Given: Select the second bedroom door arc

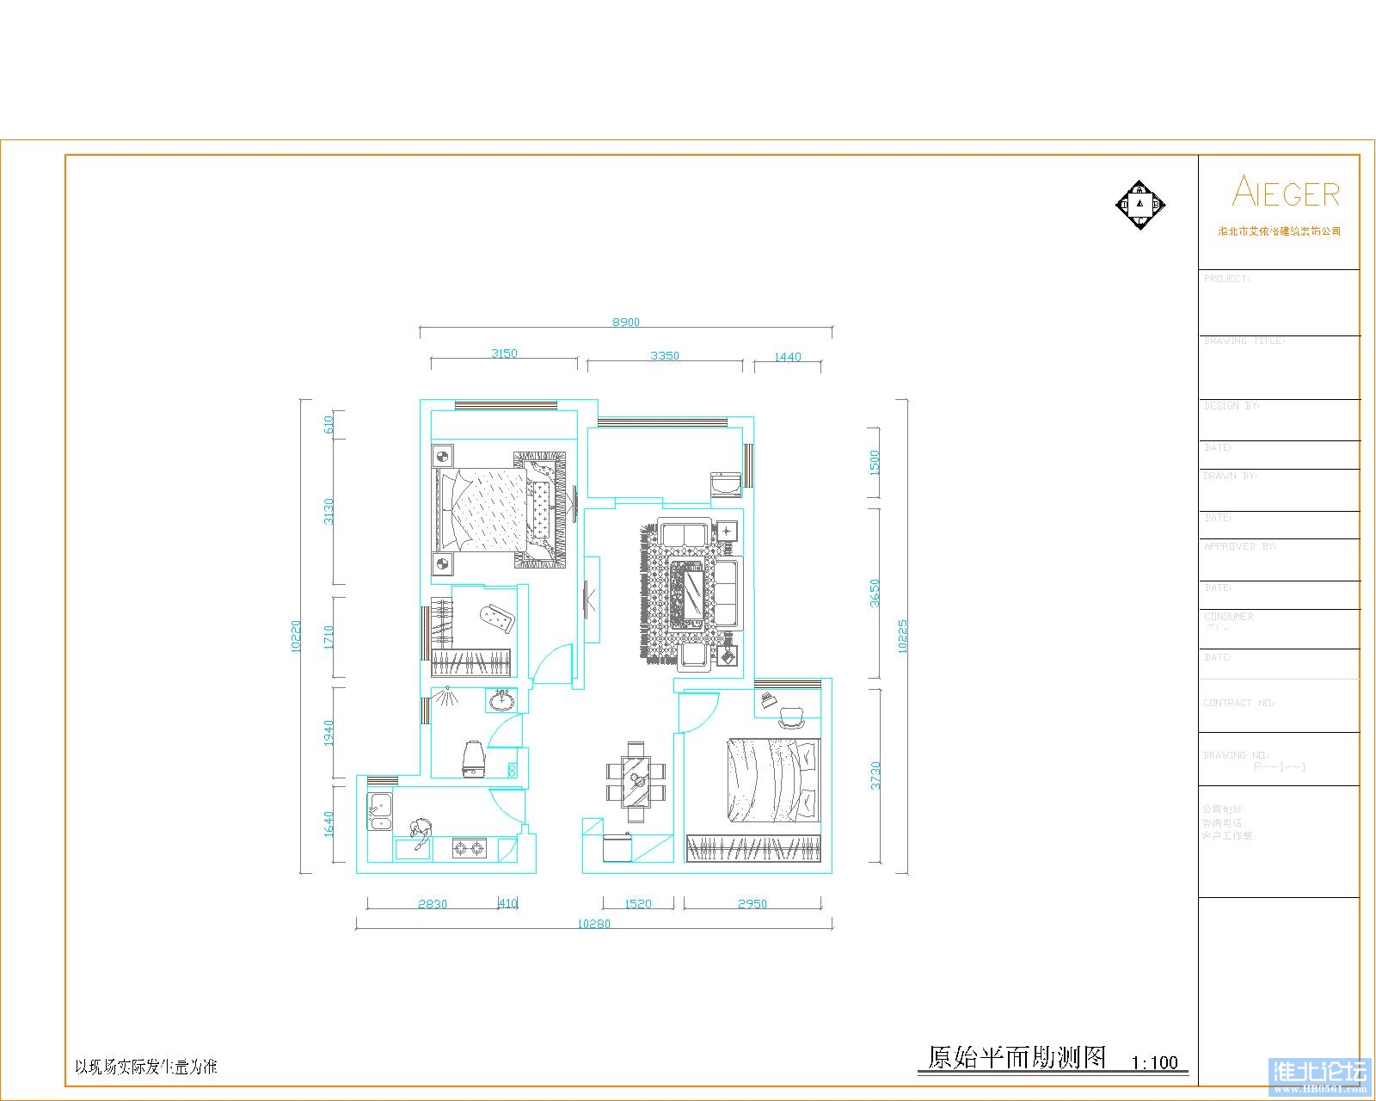Looking at the screenshot, I should coord(698,711).
